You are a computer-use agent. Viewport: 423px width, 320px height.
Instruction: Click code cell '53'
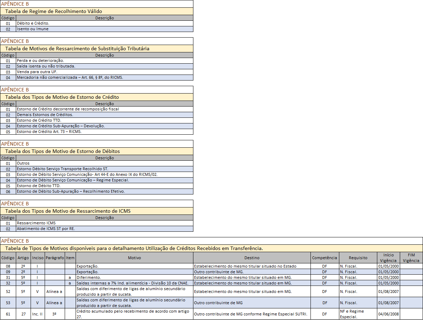click(x=8, y=303)
